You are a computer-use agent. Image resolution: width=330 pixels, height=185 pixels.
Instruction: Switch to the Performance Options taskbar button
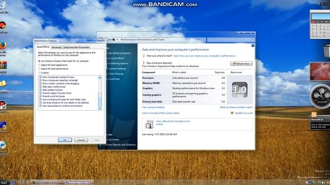point(78,182)
